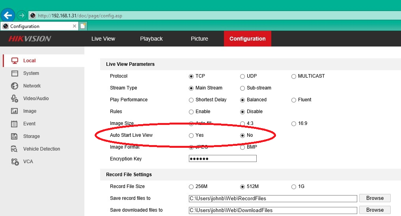This screenshot has width=401, height=216.
Task: Click the Vehicle Detection icon
Action: pyautogui.click(x=15, y=149)
